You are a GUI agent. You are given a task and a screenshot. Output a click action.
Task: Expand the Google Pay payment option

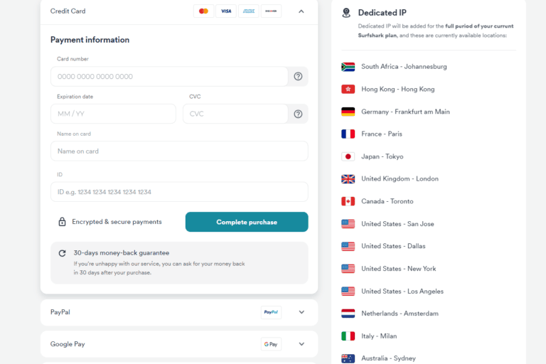coord(301,344)
